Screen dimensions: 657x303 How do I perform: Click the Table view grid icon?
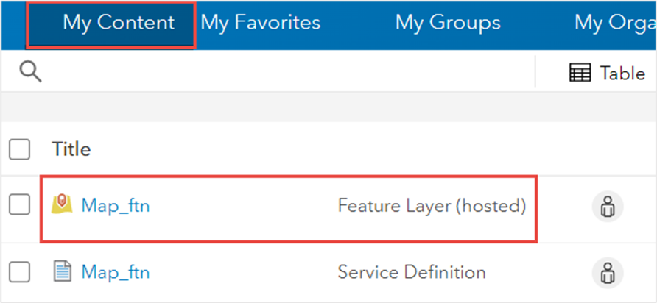(580, 73)
